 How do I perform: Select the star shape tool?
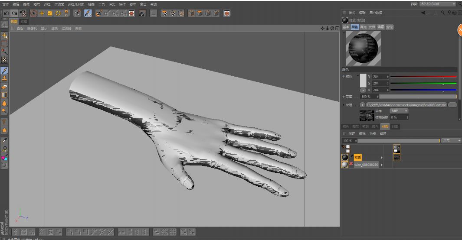(x=4, y=130)
